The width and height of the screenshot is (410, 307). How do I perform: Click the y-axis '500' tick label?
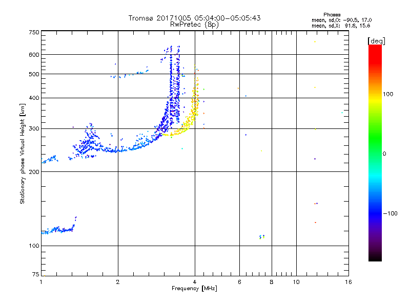pos(34,74)
